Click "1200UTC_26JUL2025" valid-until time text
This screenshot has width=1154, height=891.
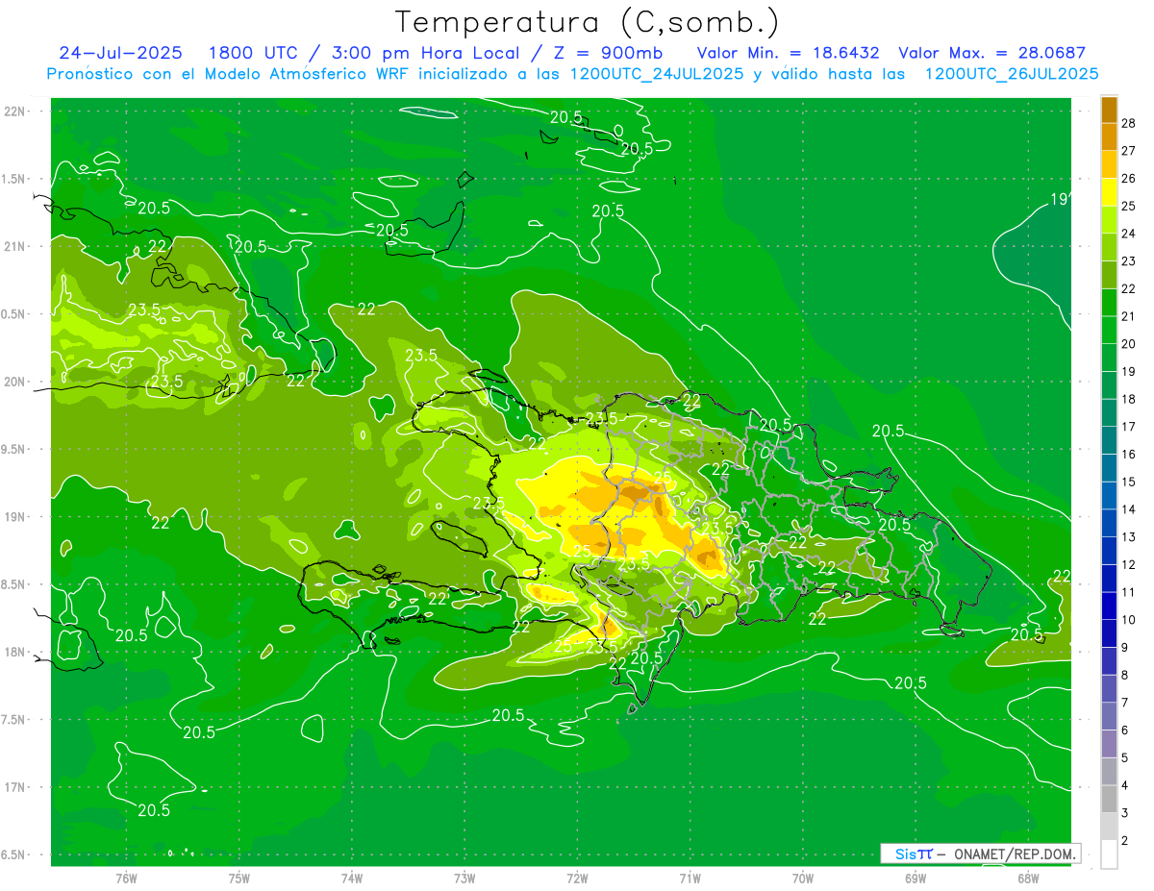[x=1012, y=74]
